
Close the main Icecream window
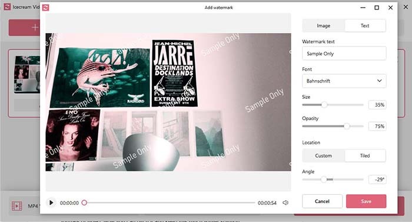406,7
